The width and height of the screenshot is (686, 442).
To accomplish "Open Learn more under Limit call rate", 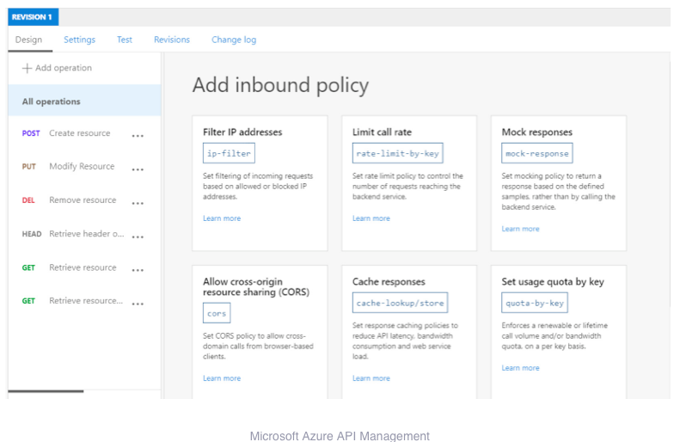I will [x=371, y=218].
